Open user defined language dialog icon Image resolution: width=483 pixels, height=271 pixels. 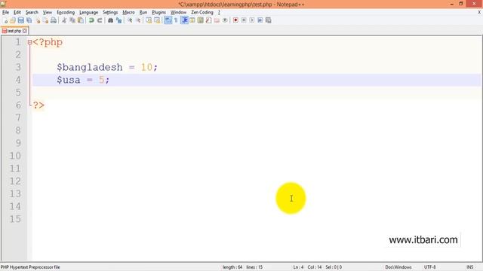(192, 20)
